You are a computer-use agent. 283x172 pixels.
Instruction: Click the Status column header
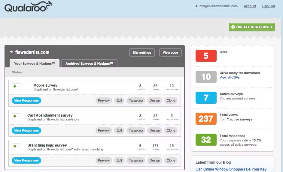[x=17, y=72]
